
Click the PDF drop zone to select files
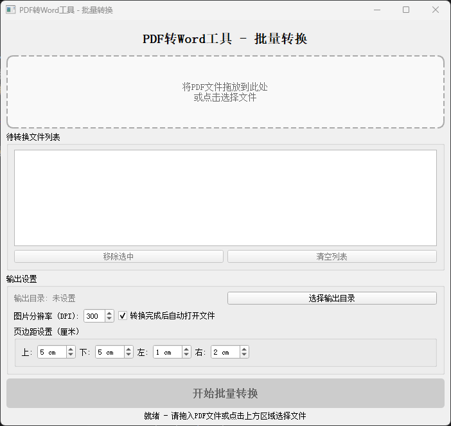(225, 92)
